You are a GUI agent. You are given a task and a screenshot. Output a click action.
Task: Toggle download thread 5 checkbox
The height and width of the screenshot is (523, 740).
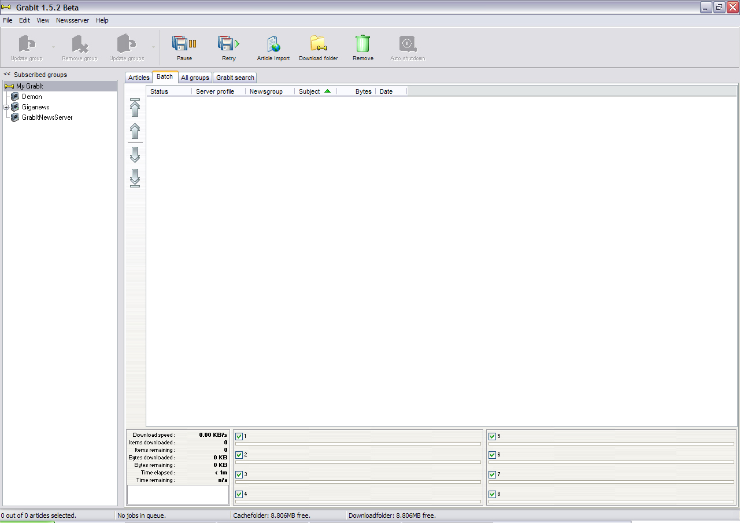(493, 437)
